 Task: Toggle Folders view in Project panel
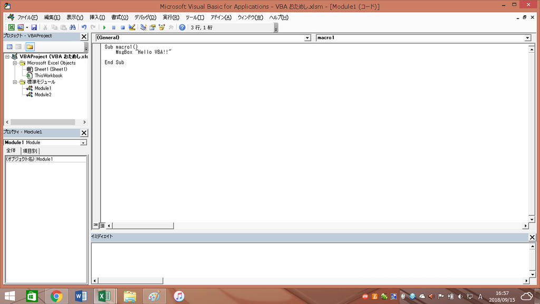pyautogui.click(x=30, y=46)
